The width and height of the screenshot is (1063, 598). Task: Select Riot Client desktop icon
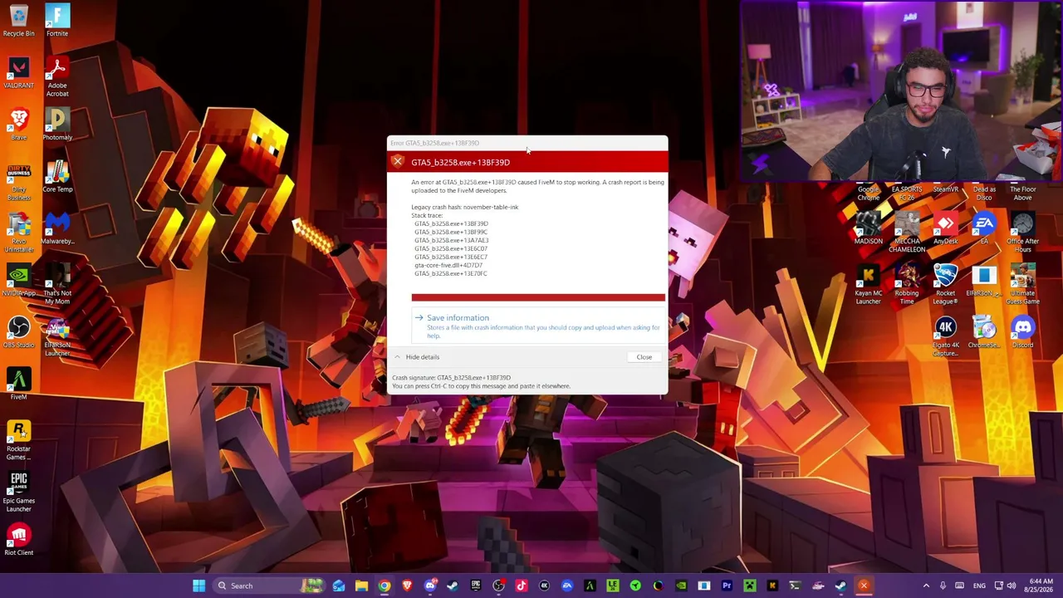pos(18,541)
